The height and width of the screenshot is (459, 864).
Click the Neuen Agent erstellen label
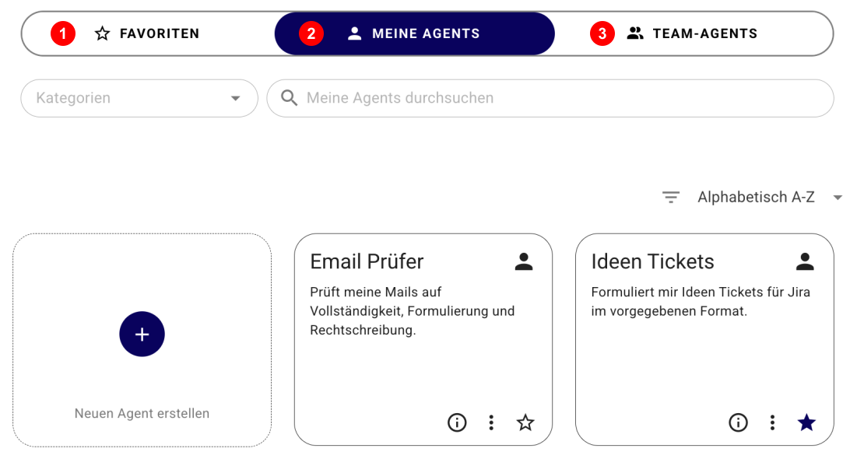click(142, 413)
